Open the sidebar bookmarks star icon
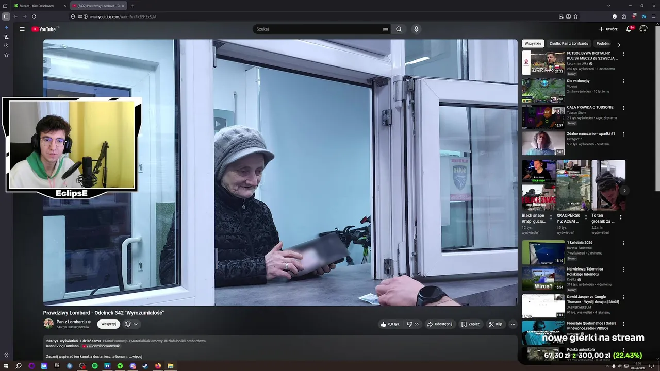The width and height of the screenshot is (660, 371). tap(6, 55)
